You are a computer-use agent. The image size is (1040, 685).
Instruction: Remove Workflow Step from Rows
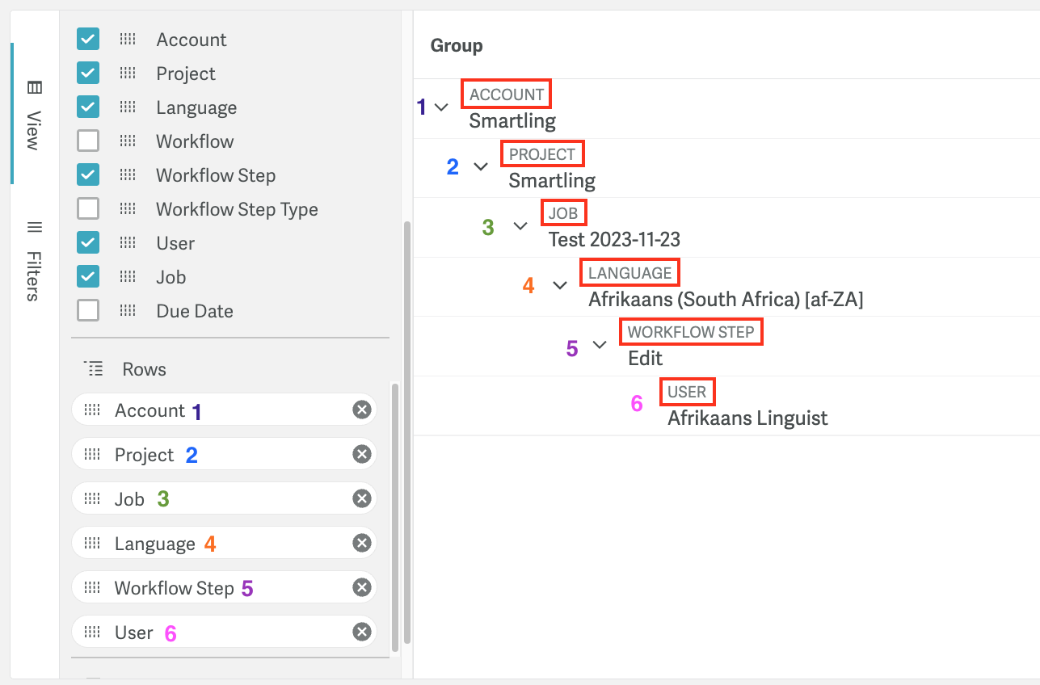[x=362, y=587]
